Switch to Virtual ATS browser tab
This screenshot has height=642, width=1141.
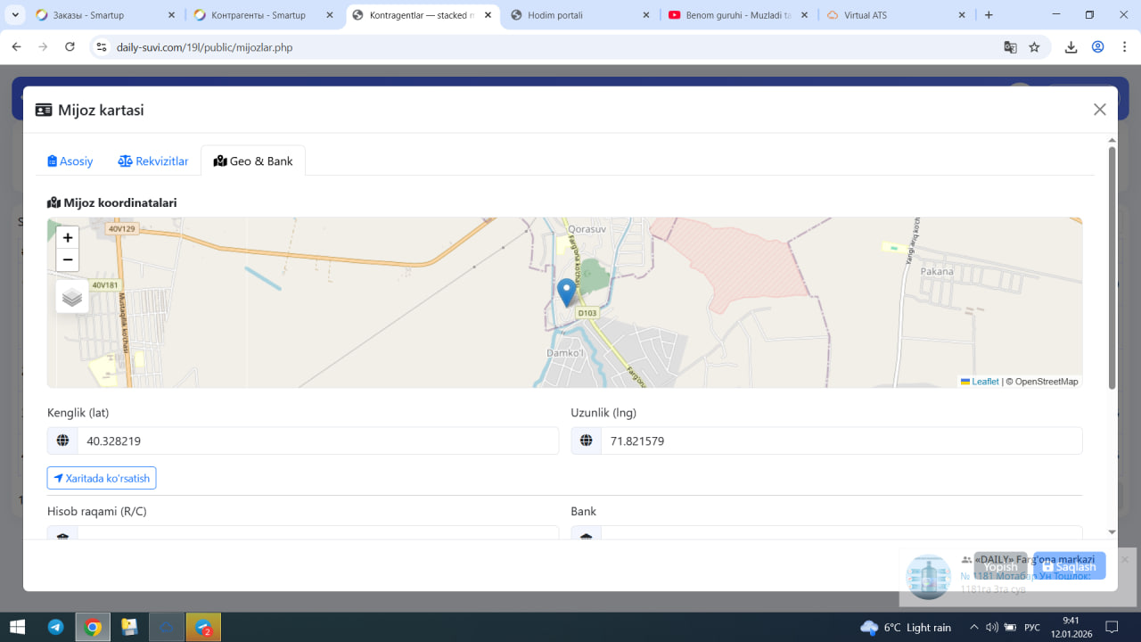(896, 15)
